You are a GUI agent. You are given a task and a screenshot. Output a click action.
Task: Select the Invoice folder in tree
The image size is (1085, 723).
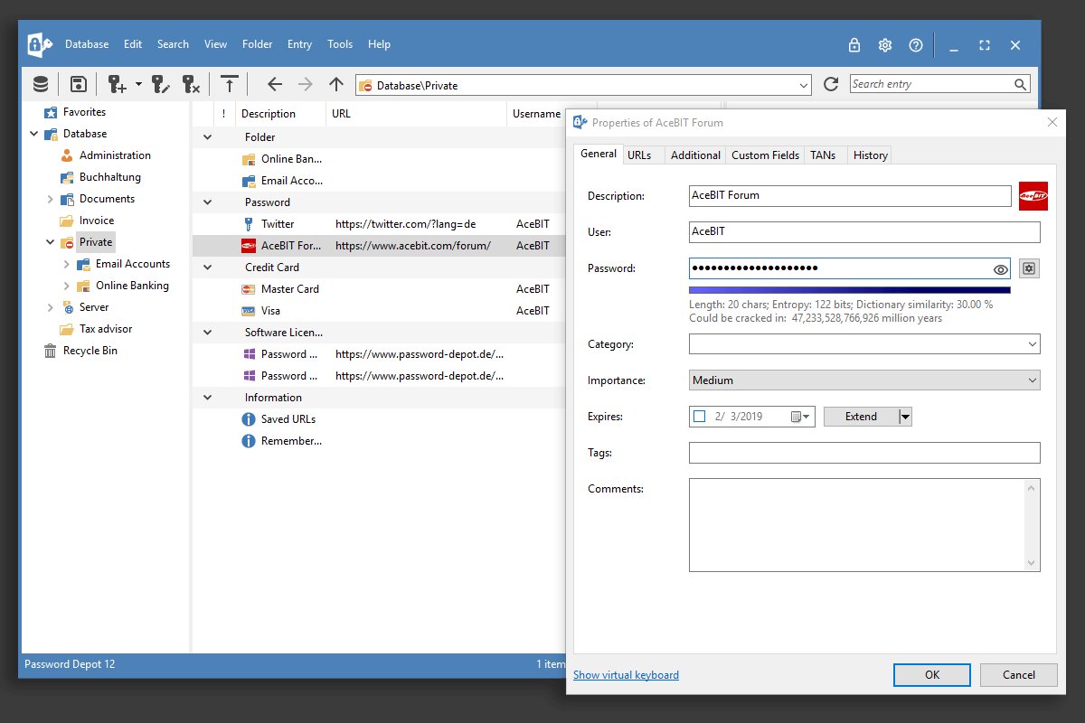click(x=97, y=221)
